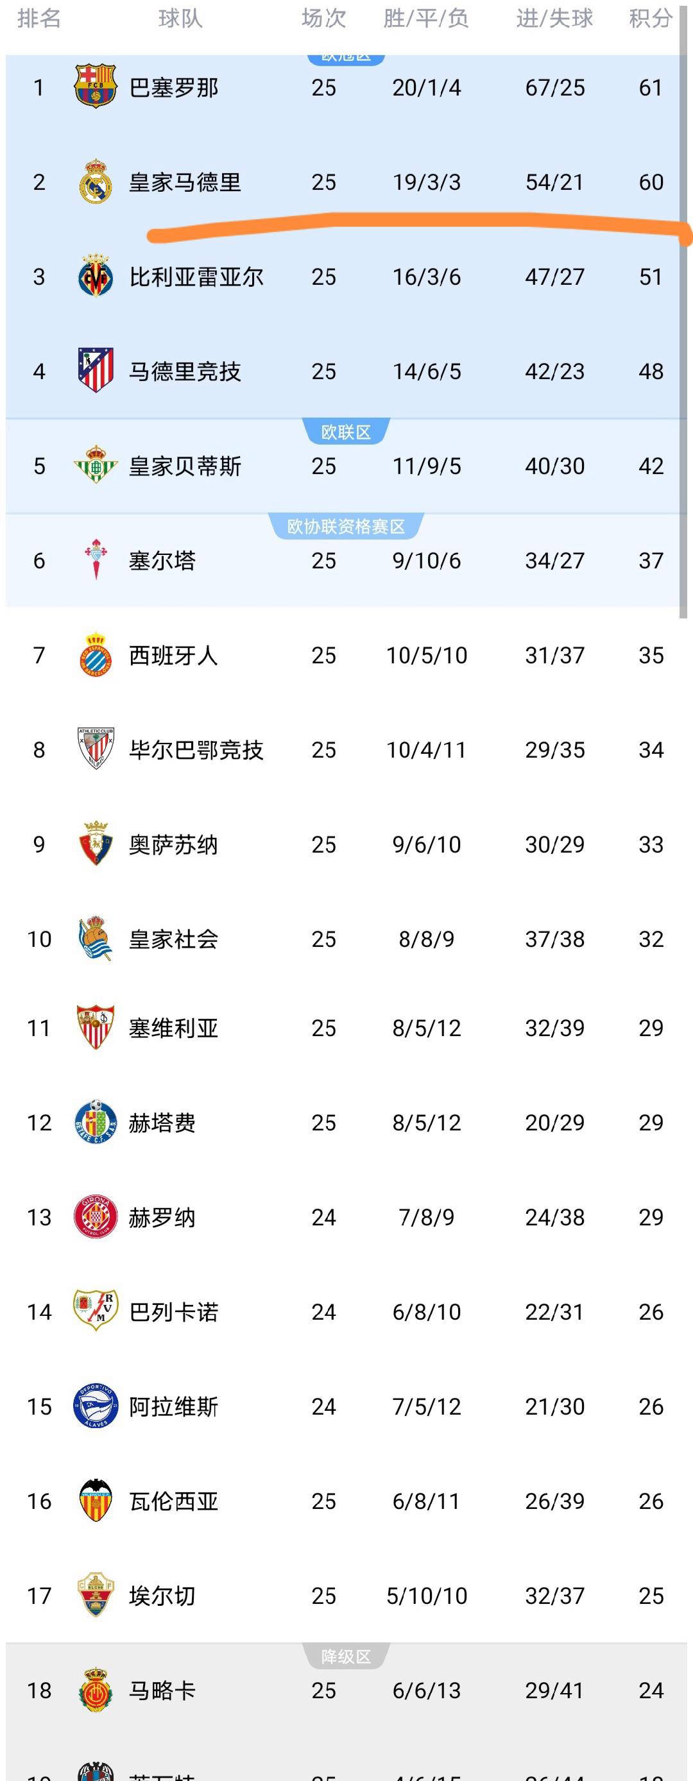
Task: Click the Real Madrid club crest
Action: pos(95,182)
